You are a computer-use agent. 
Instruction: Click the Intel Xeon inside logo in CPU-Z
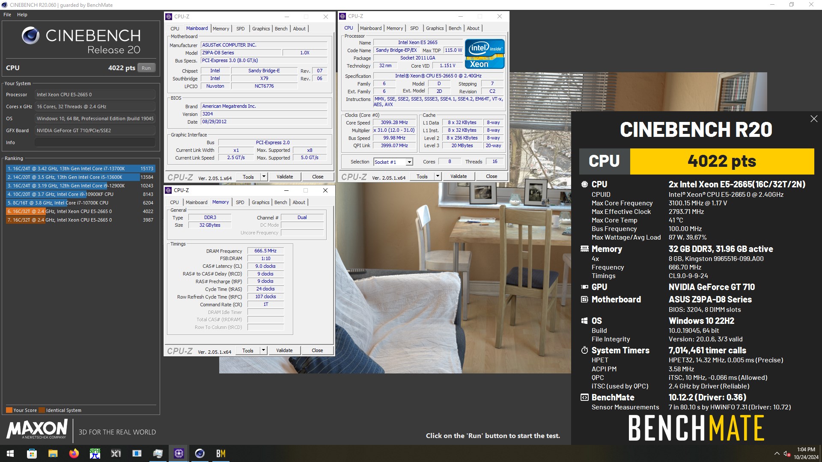(x=485, y=54)
